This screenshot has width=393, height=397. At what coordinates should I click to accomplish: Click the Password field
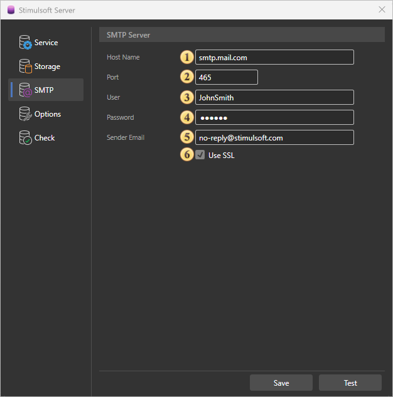coord(274,117)
